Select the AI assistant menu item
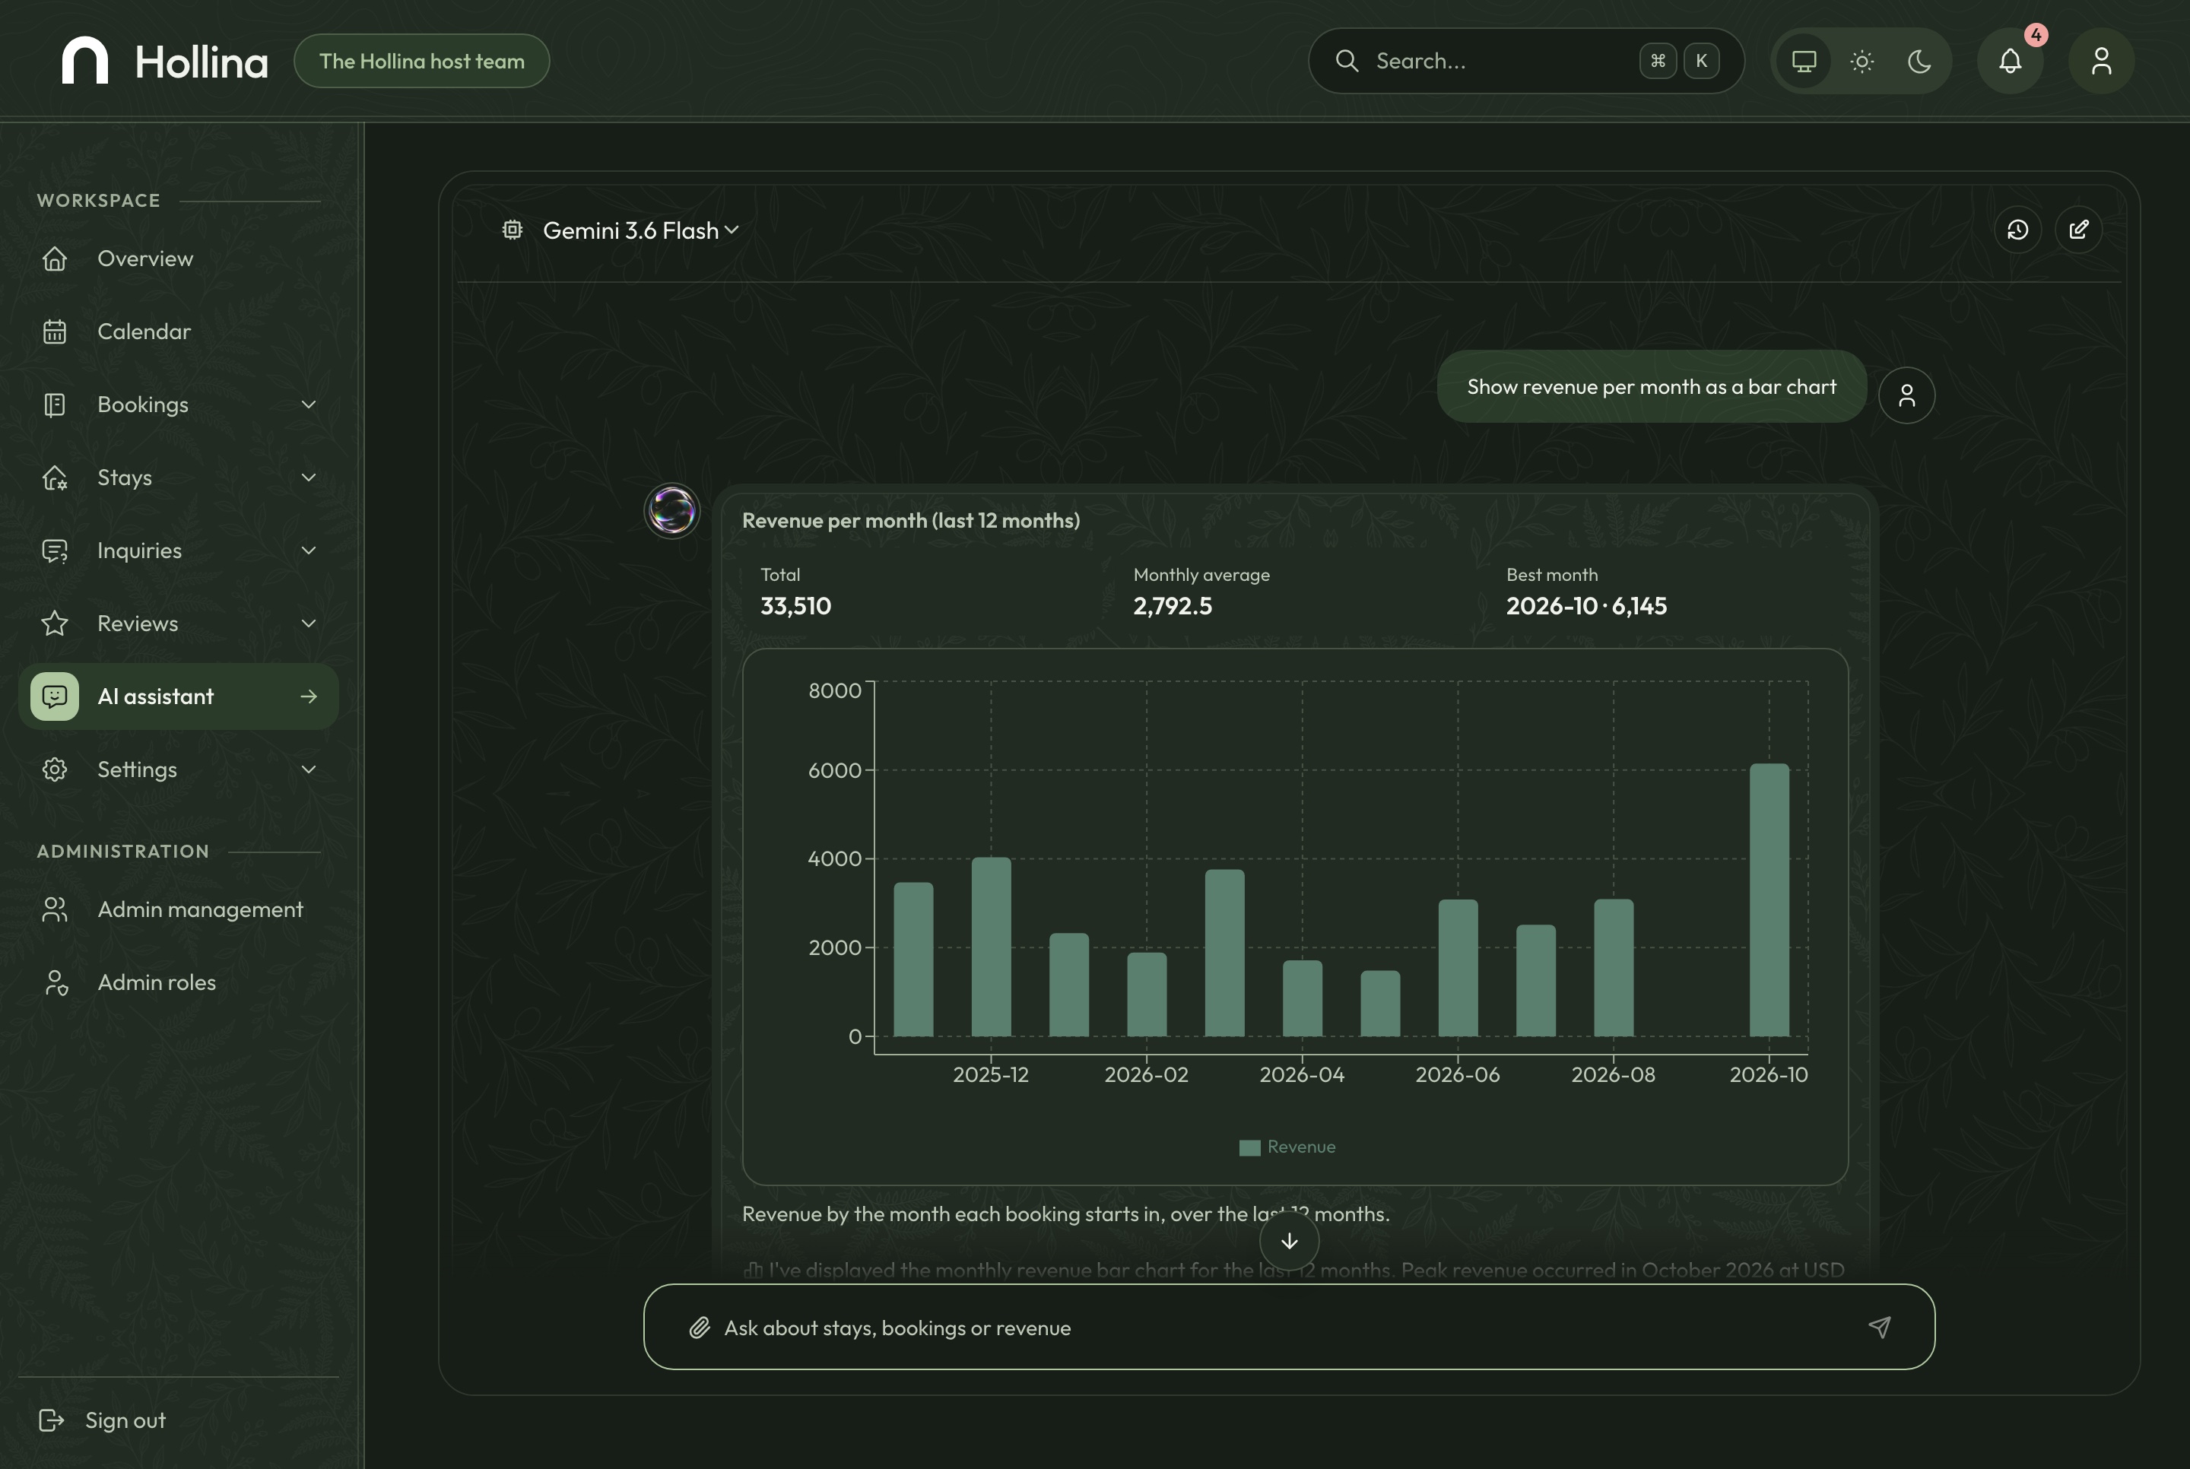 (x=178, y=696)
